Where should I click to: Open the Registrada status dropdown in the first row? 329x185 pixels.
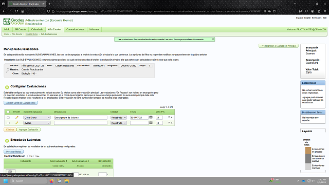[119, 118]
